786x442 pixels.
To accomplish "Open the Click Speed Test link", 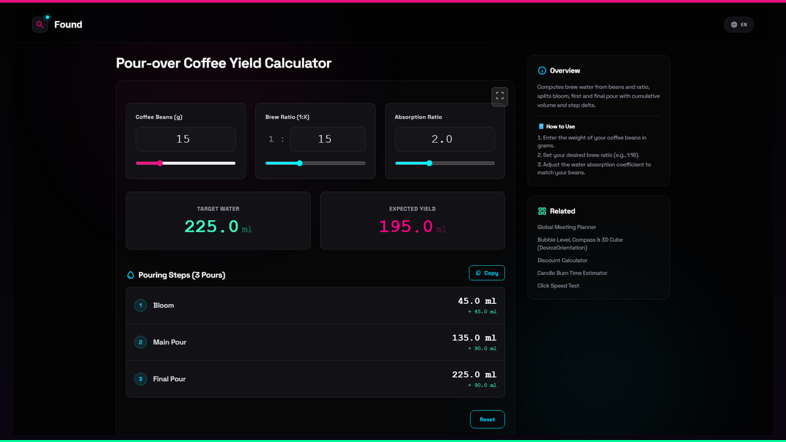I will click(558, 285).
